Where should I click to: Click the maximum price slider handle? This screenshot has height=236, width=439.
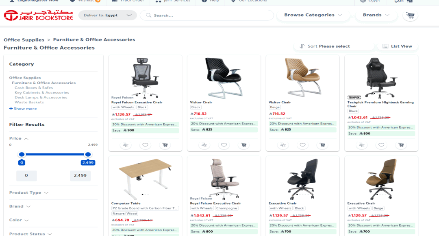[88, 155]
